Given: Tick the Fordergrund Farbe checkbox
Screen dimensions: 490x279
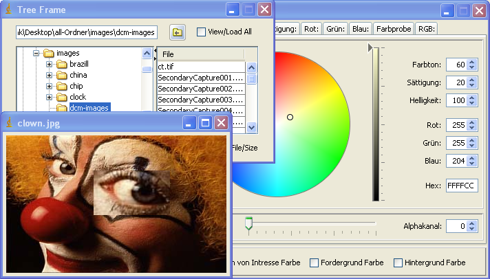Looking at the screenshot, I should (x=314, y=263).
